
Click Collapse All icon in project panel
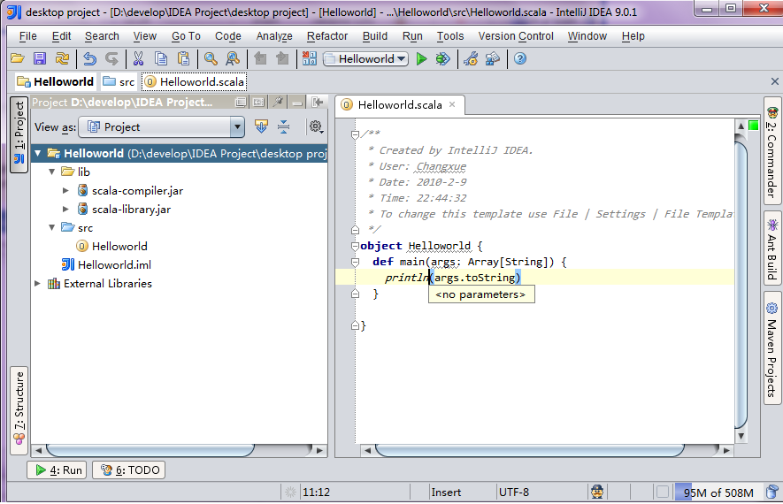click(x=284, y=126)
